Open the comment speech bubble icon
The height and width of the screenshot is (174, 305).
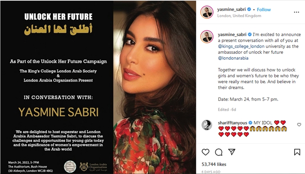[219, 152]
